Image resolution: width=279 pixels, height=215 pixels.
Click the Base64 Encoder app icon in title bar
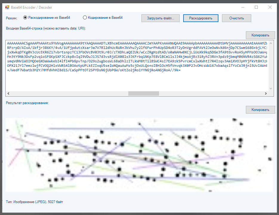pyautogui.click(x=7, y=7)
